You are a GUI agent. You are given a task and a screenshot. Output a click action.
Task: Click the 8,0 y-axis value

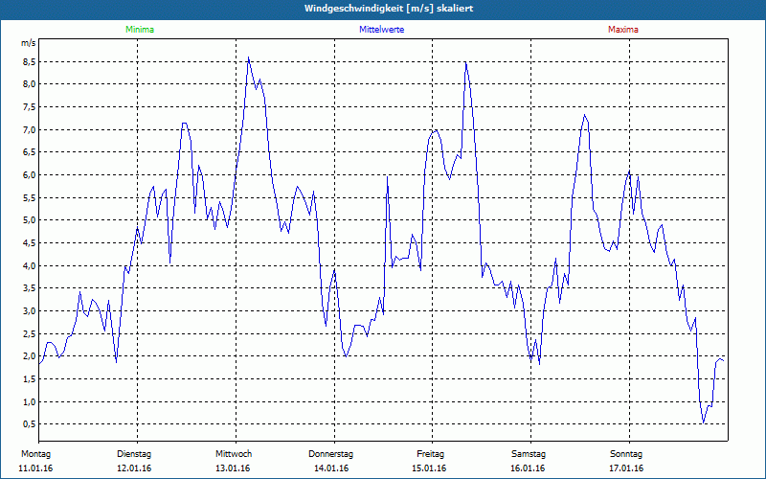(x=29, y=84)
